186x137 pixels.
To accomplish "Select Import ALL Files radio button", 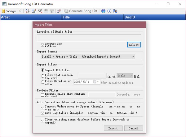I will [x=43, y=70].
